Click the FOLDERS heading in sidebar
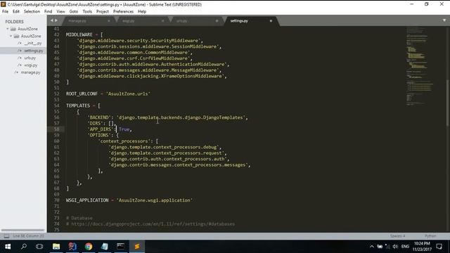Screen dimensions: 450x253 tap(14, 22)
